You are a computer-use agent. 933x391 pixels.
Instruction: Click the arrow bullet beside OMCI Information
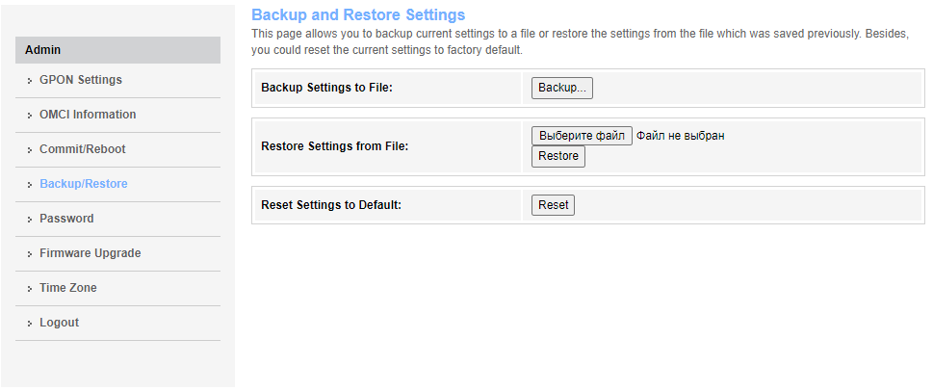point(31,116)
